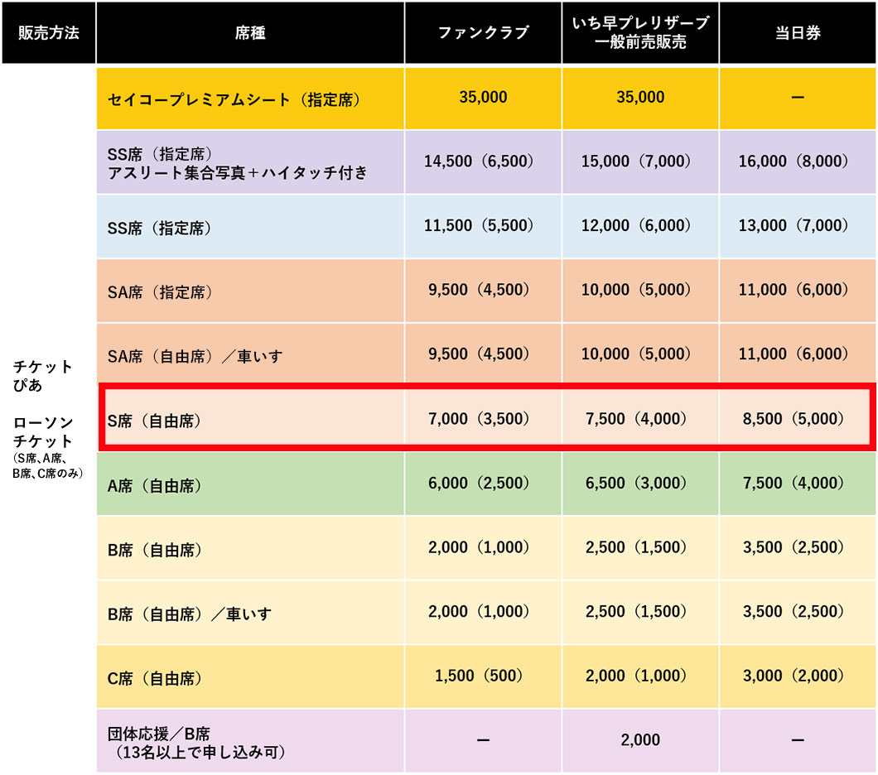878x775 pixels.
Task: Click the 席種 column header
Action: click(250, 33)
